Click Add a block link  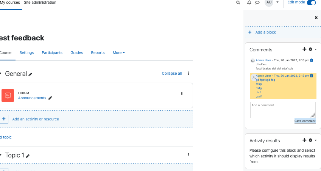click(x=265, y=32)
